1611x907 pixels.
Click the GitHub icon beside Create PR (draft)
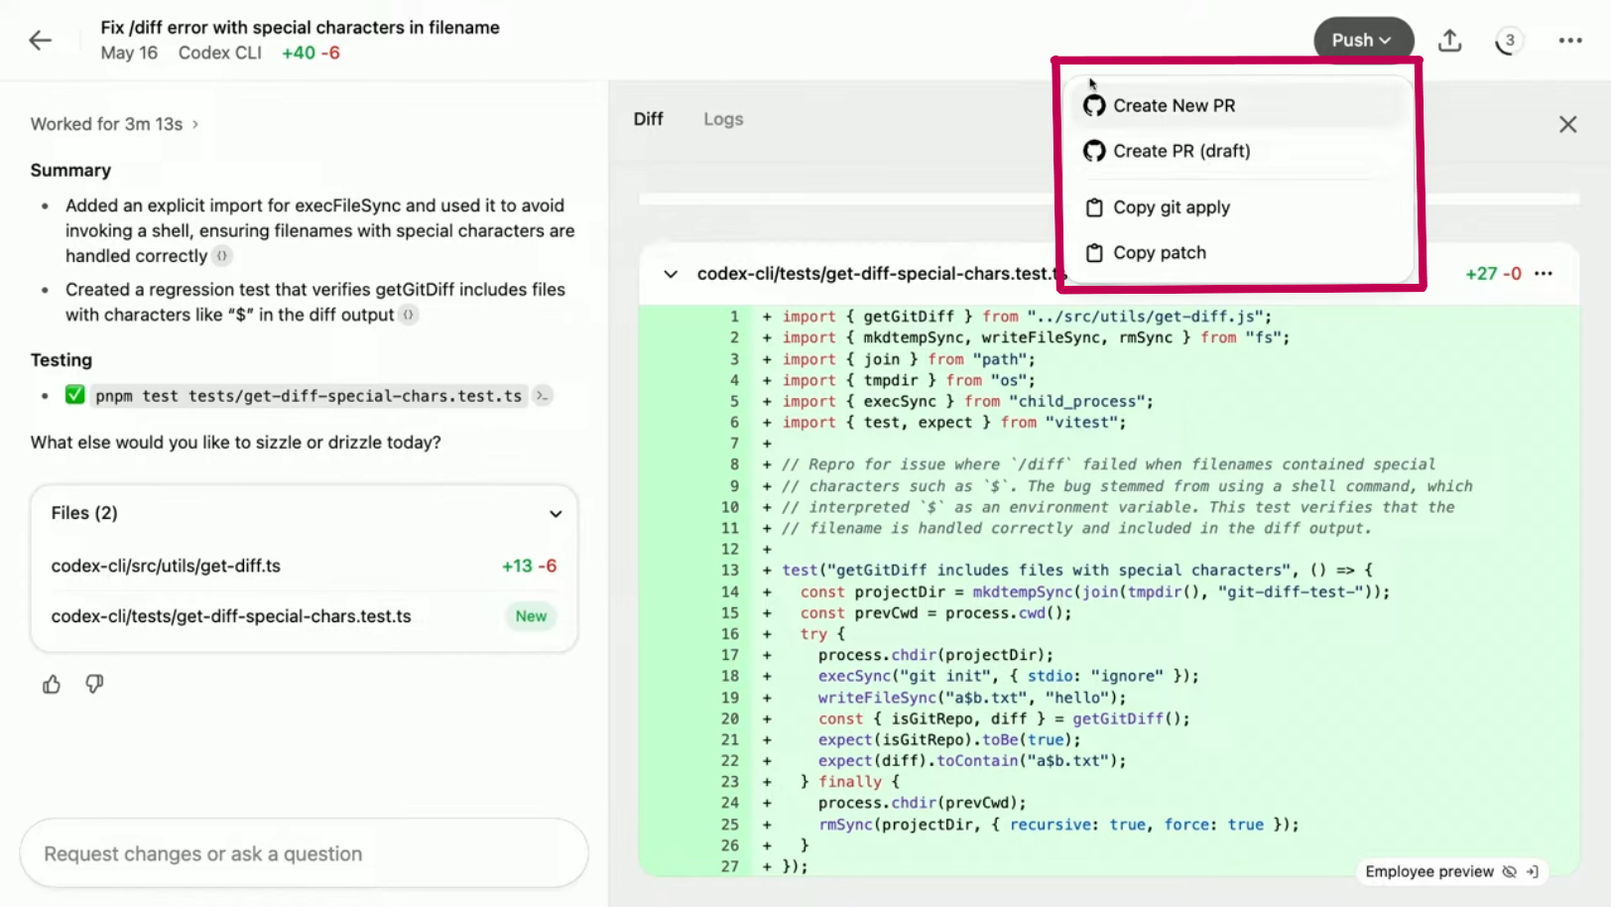1094,151
